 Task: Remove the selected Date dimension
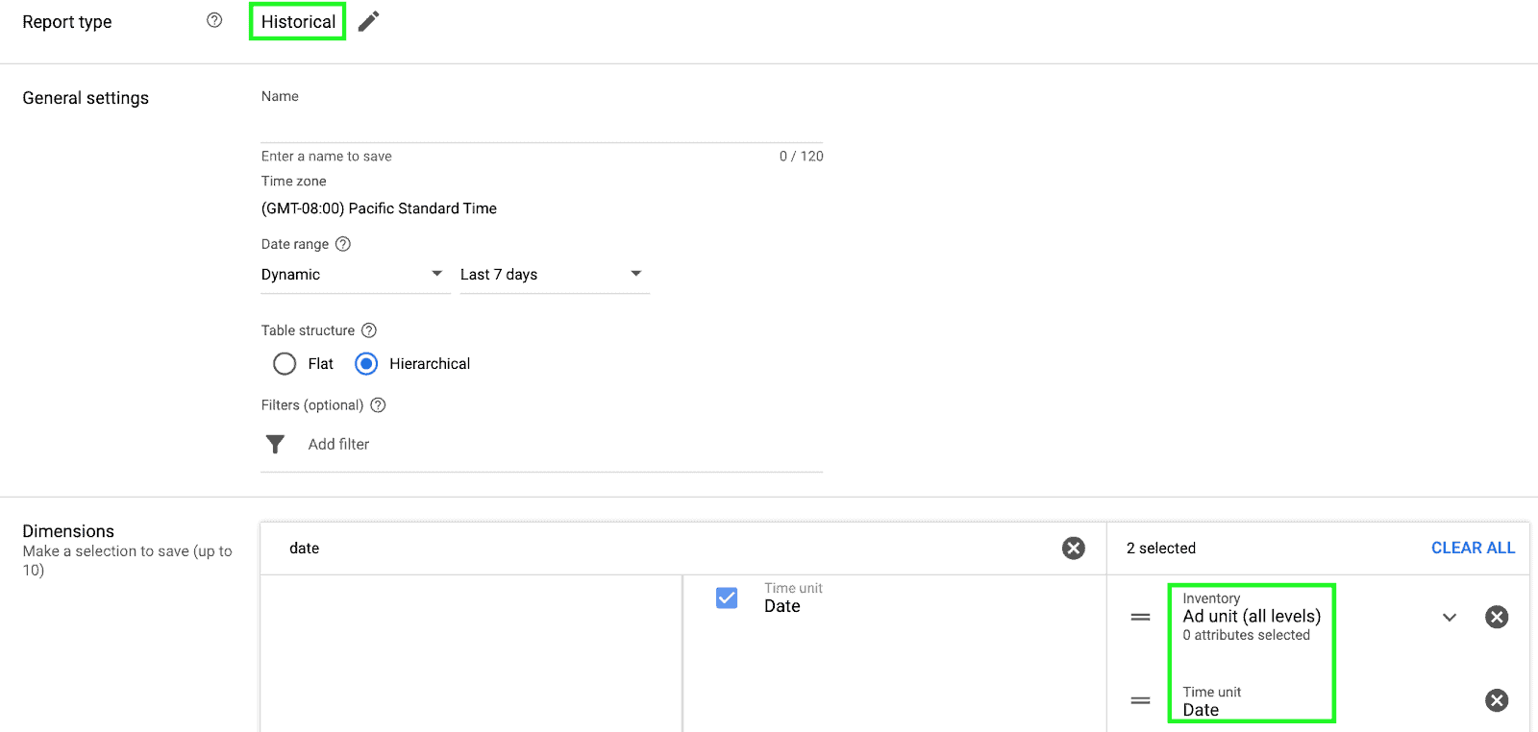[1496, 700]
